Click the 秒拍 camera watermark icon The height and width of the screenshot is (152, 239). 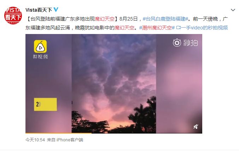(177, 43)
